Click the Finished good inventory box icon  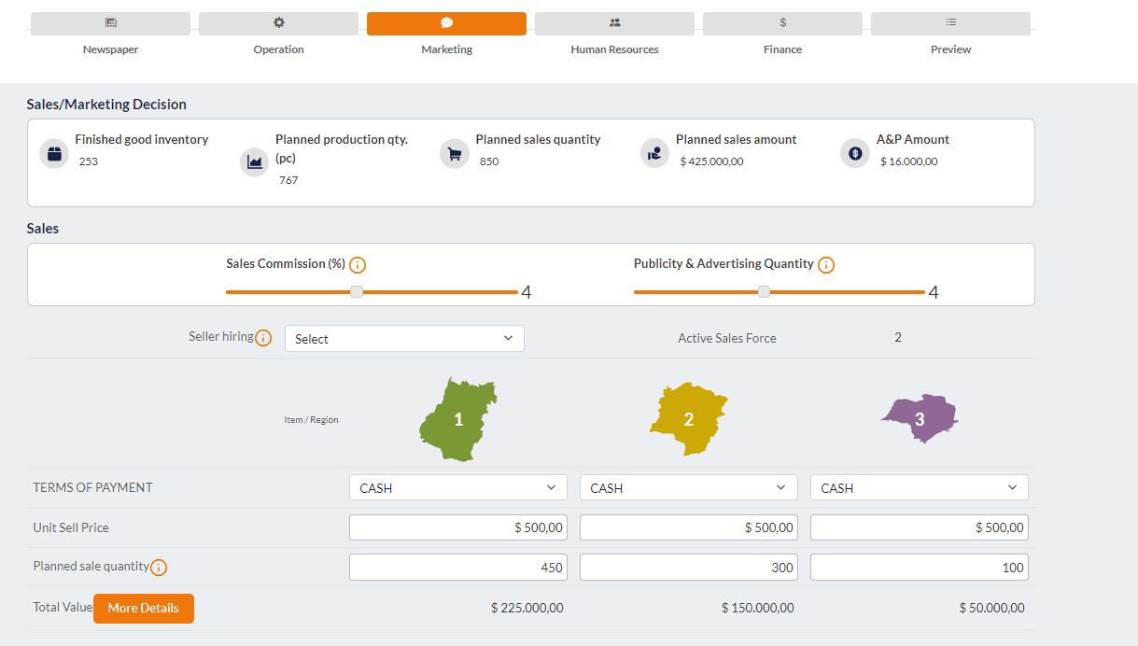pyautogui.click(x=54, y=153)
